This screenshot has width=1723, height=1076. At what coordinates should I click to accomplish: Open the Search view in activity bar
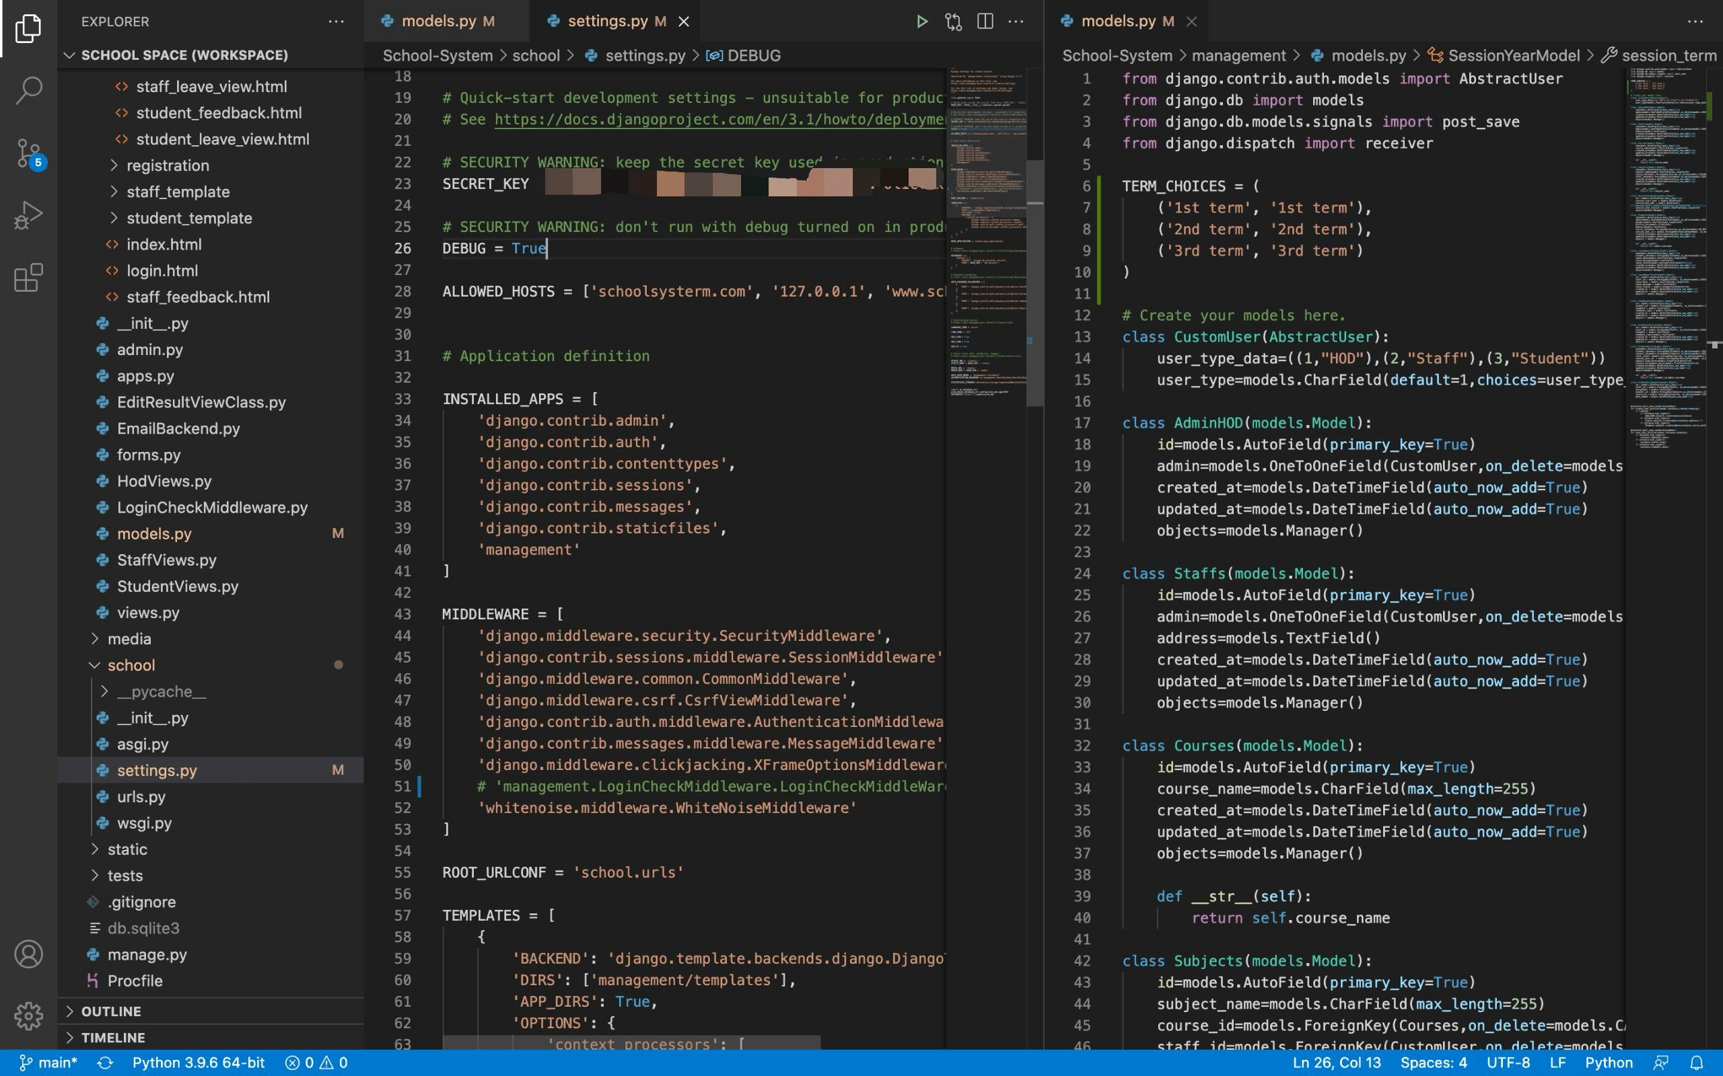[x=28, y=89]
